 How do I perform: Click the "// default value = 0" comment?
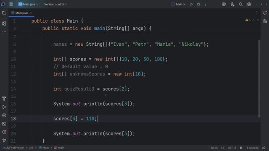[81, 67]
